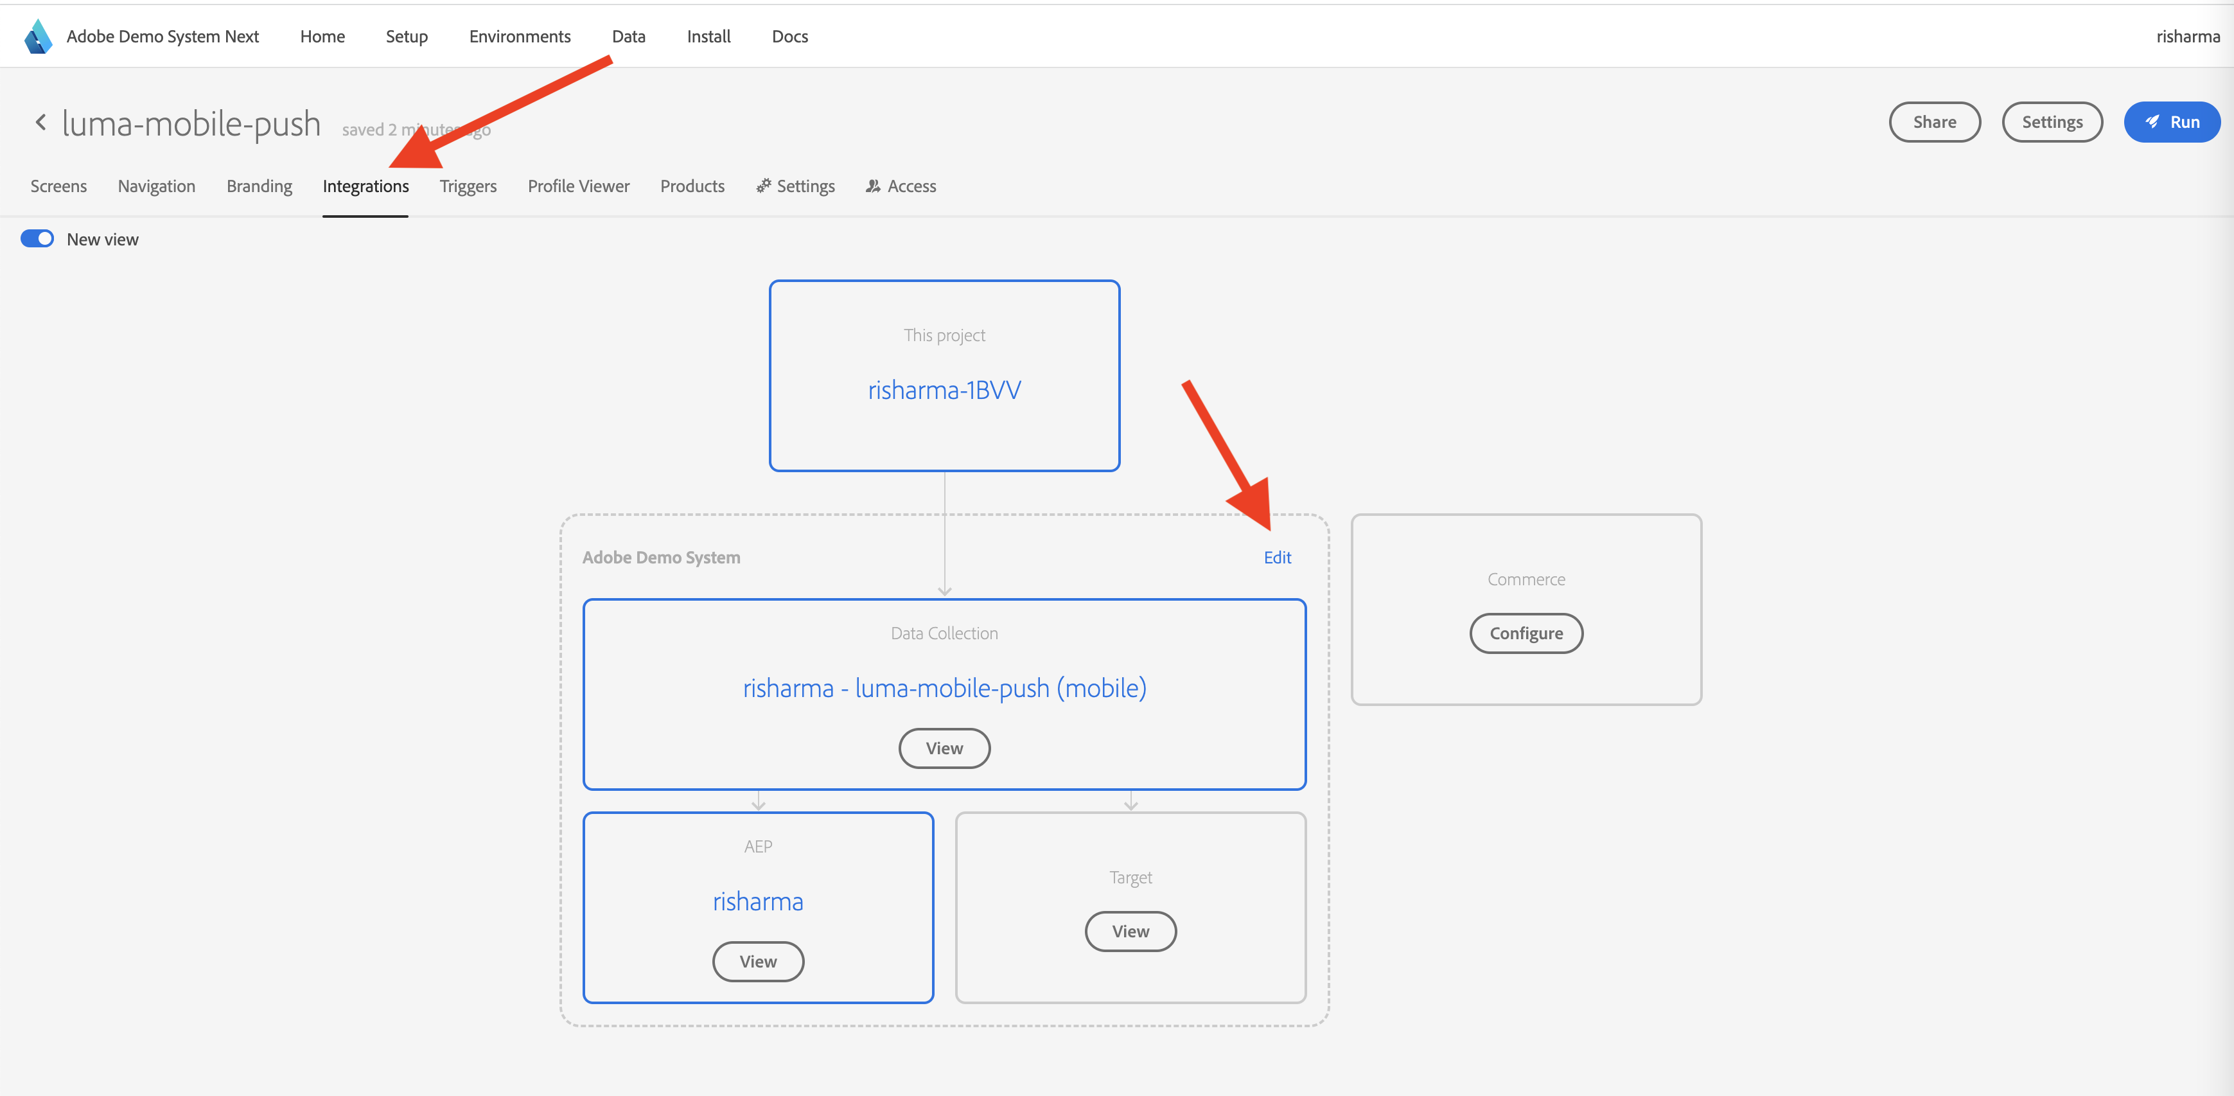Open the risharma user menu

pos(2187,37)
